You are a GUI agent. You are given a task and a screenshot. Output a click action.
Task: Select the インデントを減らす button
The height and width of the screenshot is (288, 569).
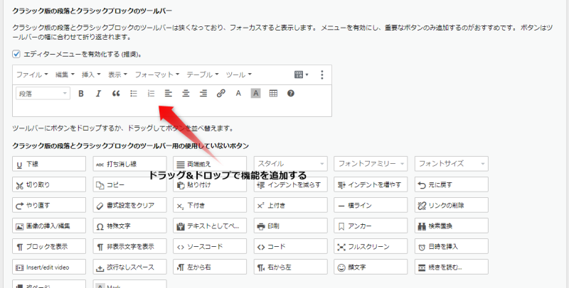pos(291,184)
